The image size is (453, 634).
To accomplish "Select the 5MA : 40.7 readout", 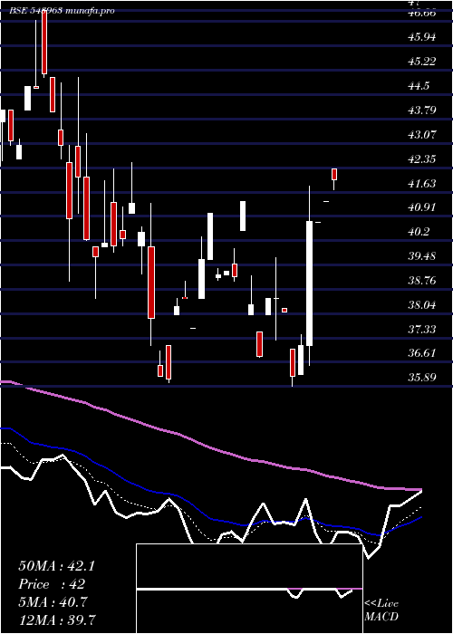I will click(x=52, y=602).
